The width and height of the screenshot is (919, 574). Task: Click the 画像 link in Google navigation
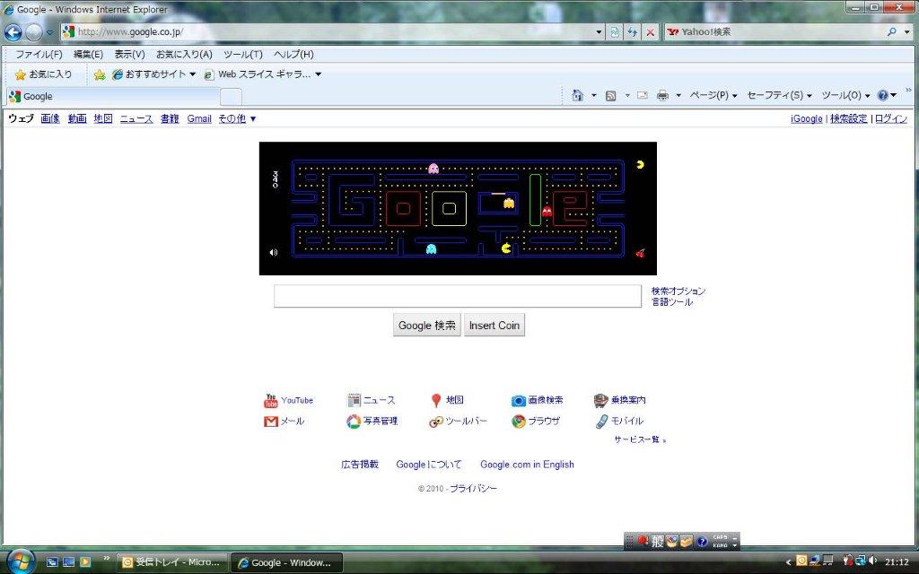(50, 119)
